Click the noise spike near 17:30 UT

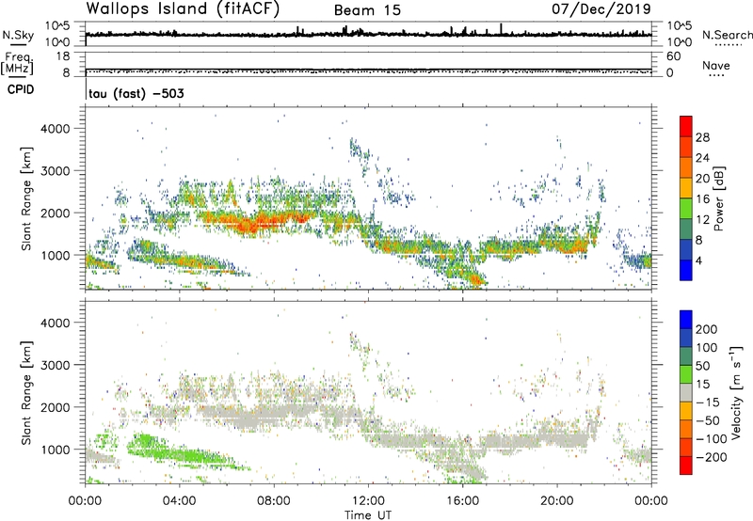click(x=501, y=29)
